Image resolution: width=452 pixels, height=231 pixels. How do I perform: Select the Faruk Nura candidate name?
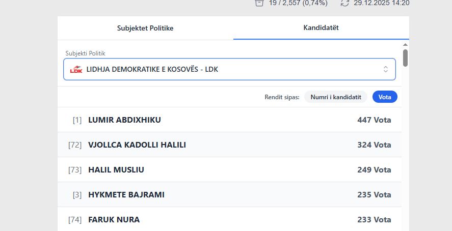(114, 220)
